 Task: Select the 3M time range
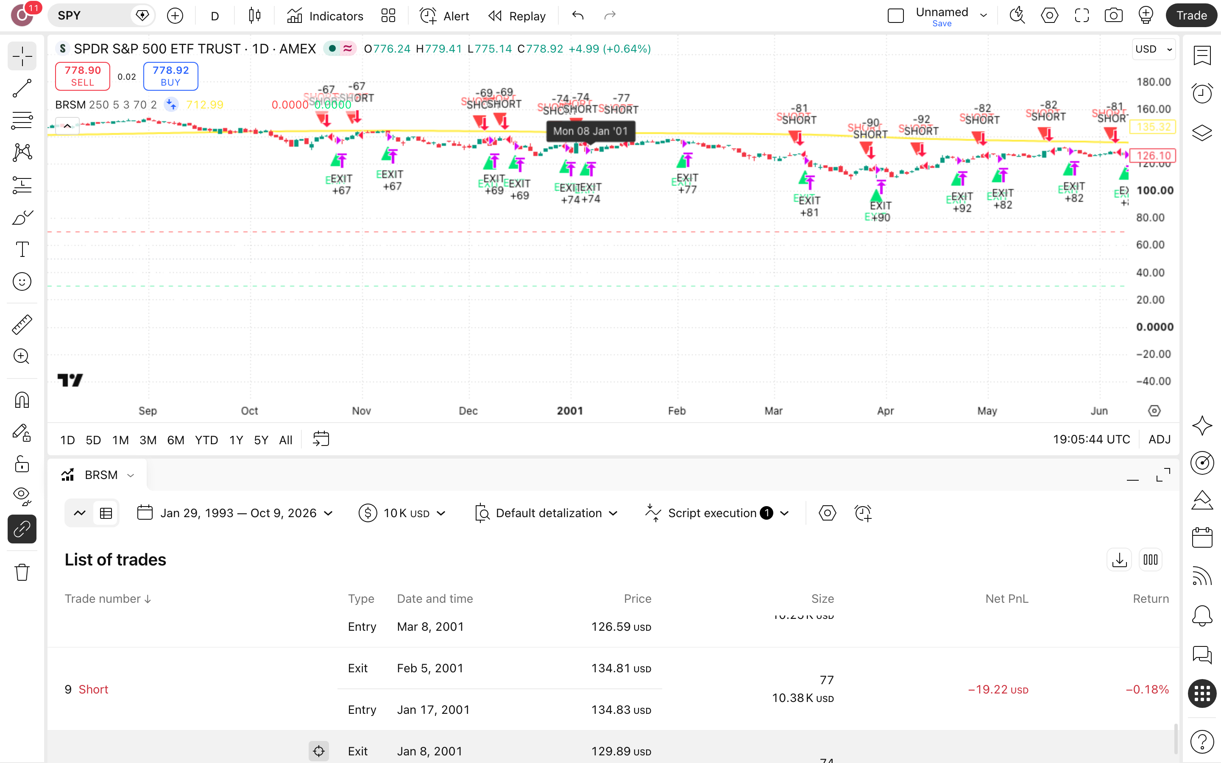(148, 440)
